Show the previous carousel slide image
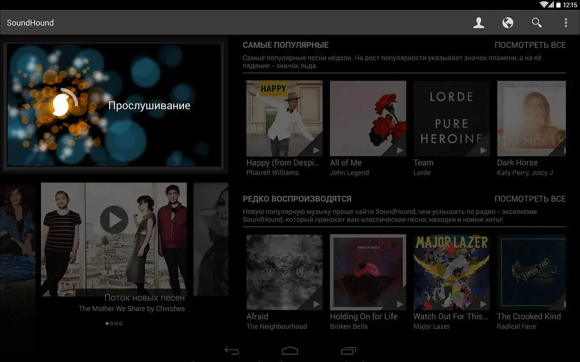This screenshot has height=362, width=580. pyautogui.click(x=18, y=239)
